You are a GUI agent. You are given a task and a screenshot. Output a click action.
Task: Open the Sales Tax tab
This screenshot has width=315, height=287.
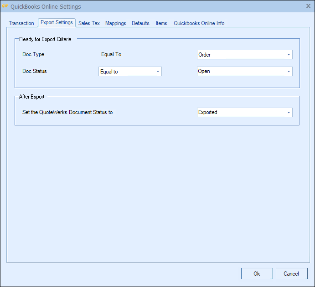coord(89,23)
